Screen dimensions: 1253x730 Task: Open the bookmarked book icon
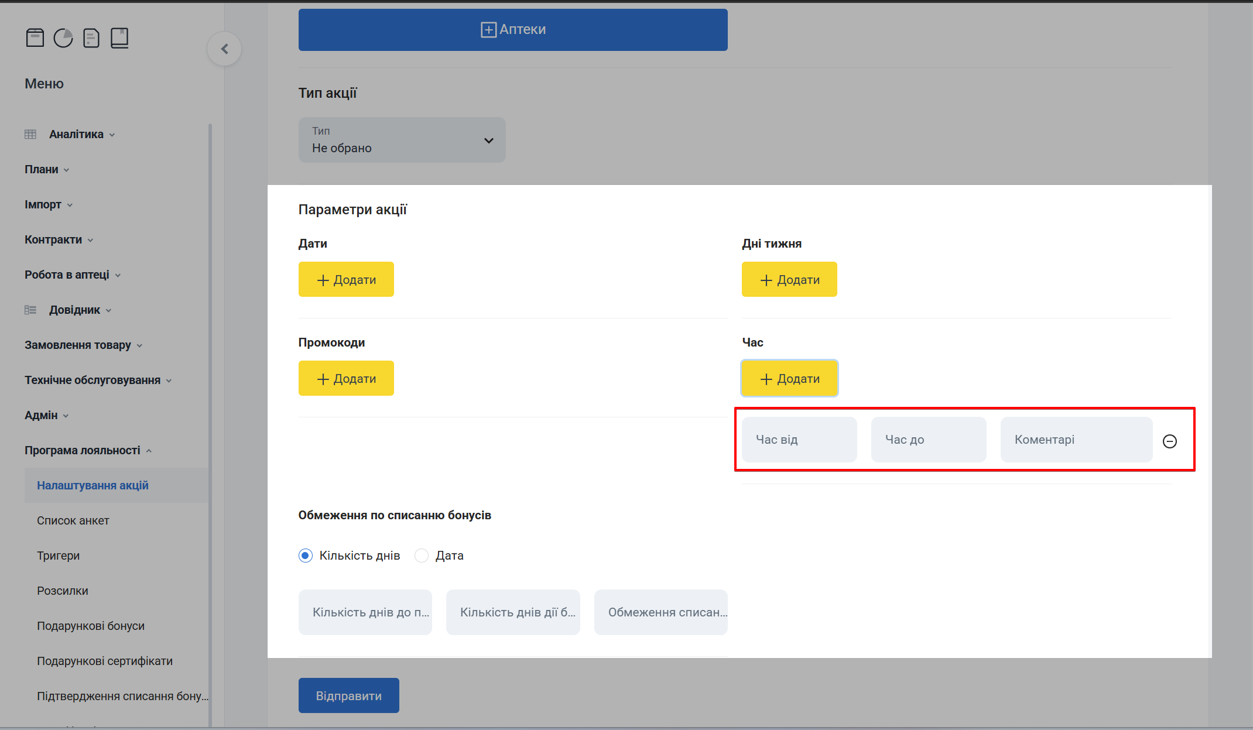(119, 37)
